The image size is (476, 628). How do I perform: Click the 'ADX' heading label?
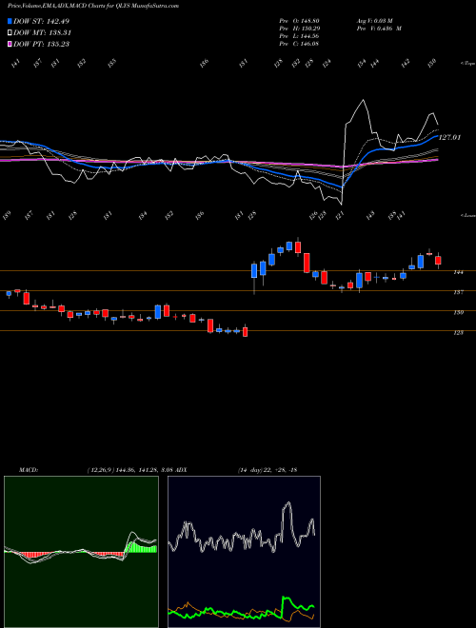point(181,470)
